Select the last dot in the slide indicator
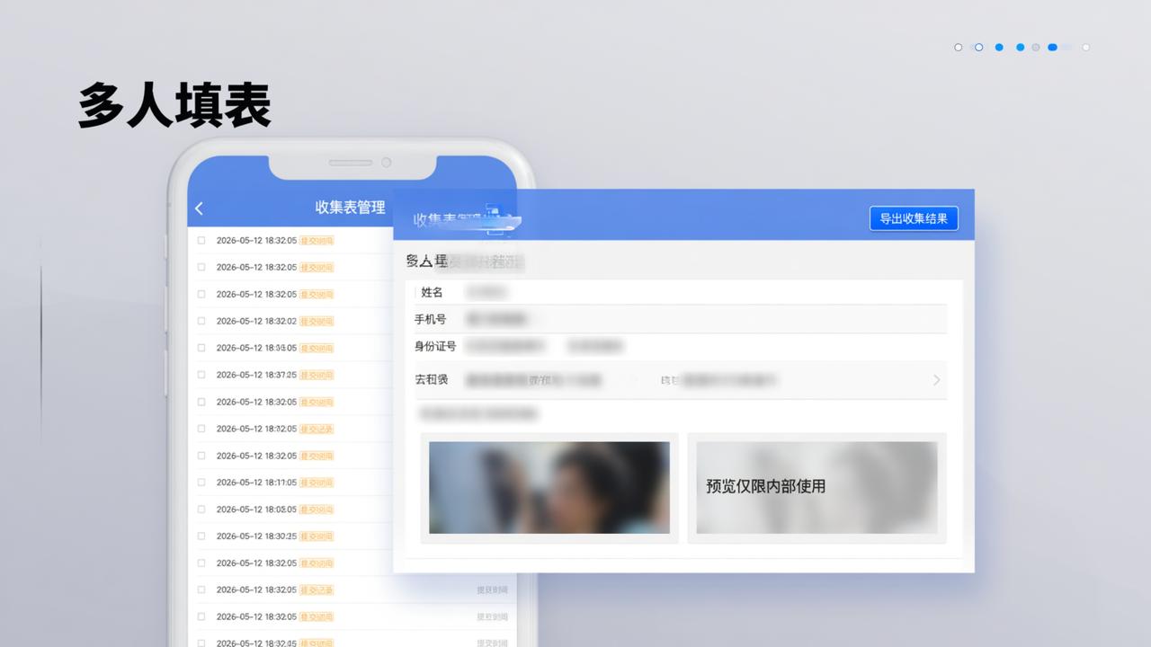The height and width of the screenshot is (647, 1151). pyautogui.click(x=1085, y=48)
